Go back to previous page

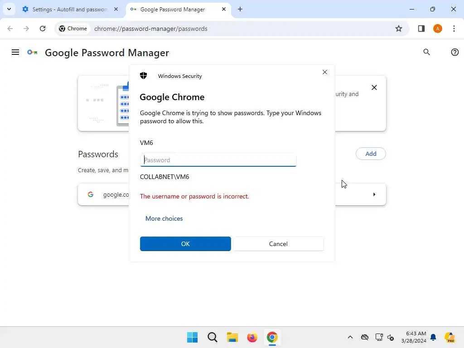pyautogui.click(x=10, y=29)
